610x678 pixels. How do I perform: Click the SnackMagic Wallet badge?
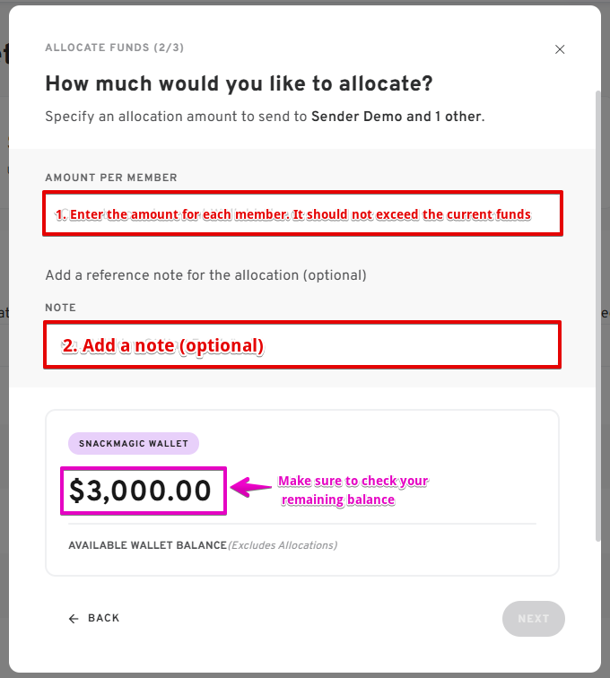coord(133,443)
